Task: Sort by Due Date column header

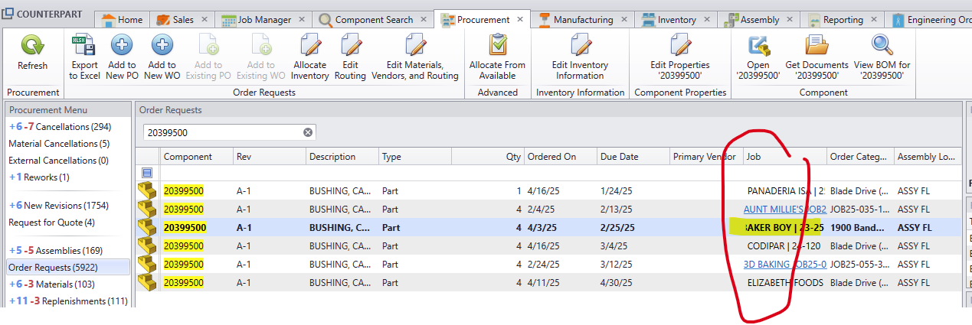Action: point(620,157)
